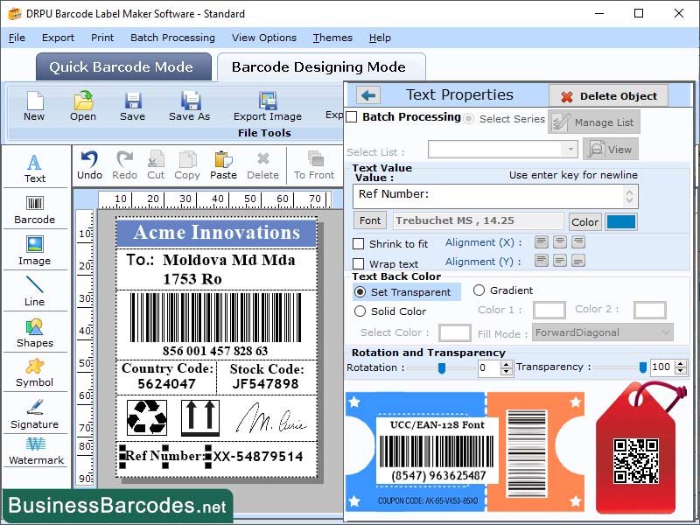Click the text Color swatch
Image resolution: width=700 pixels, height=525 pixels.
coord(621,222)
